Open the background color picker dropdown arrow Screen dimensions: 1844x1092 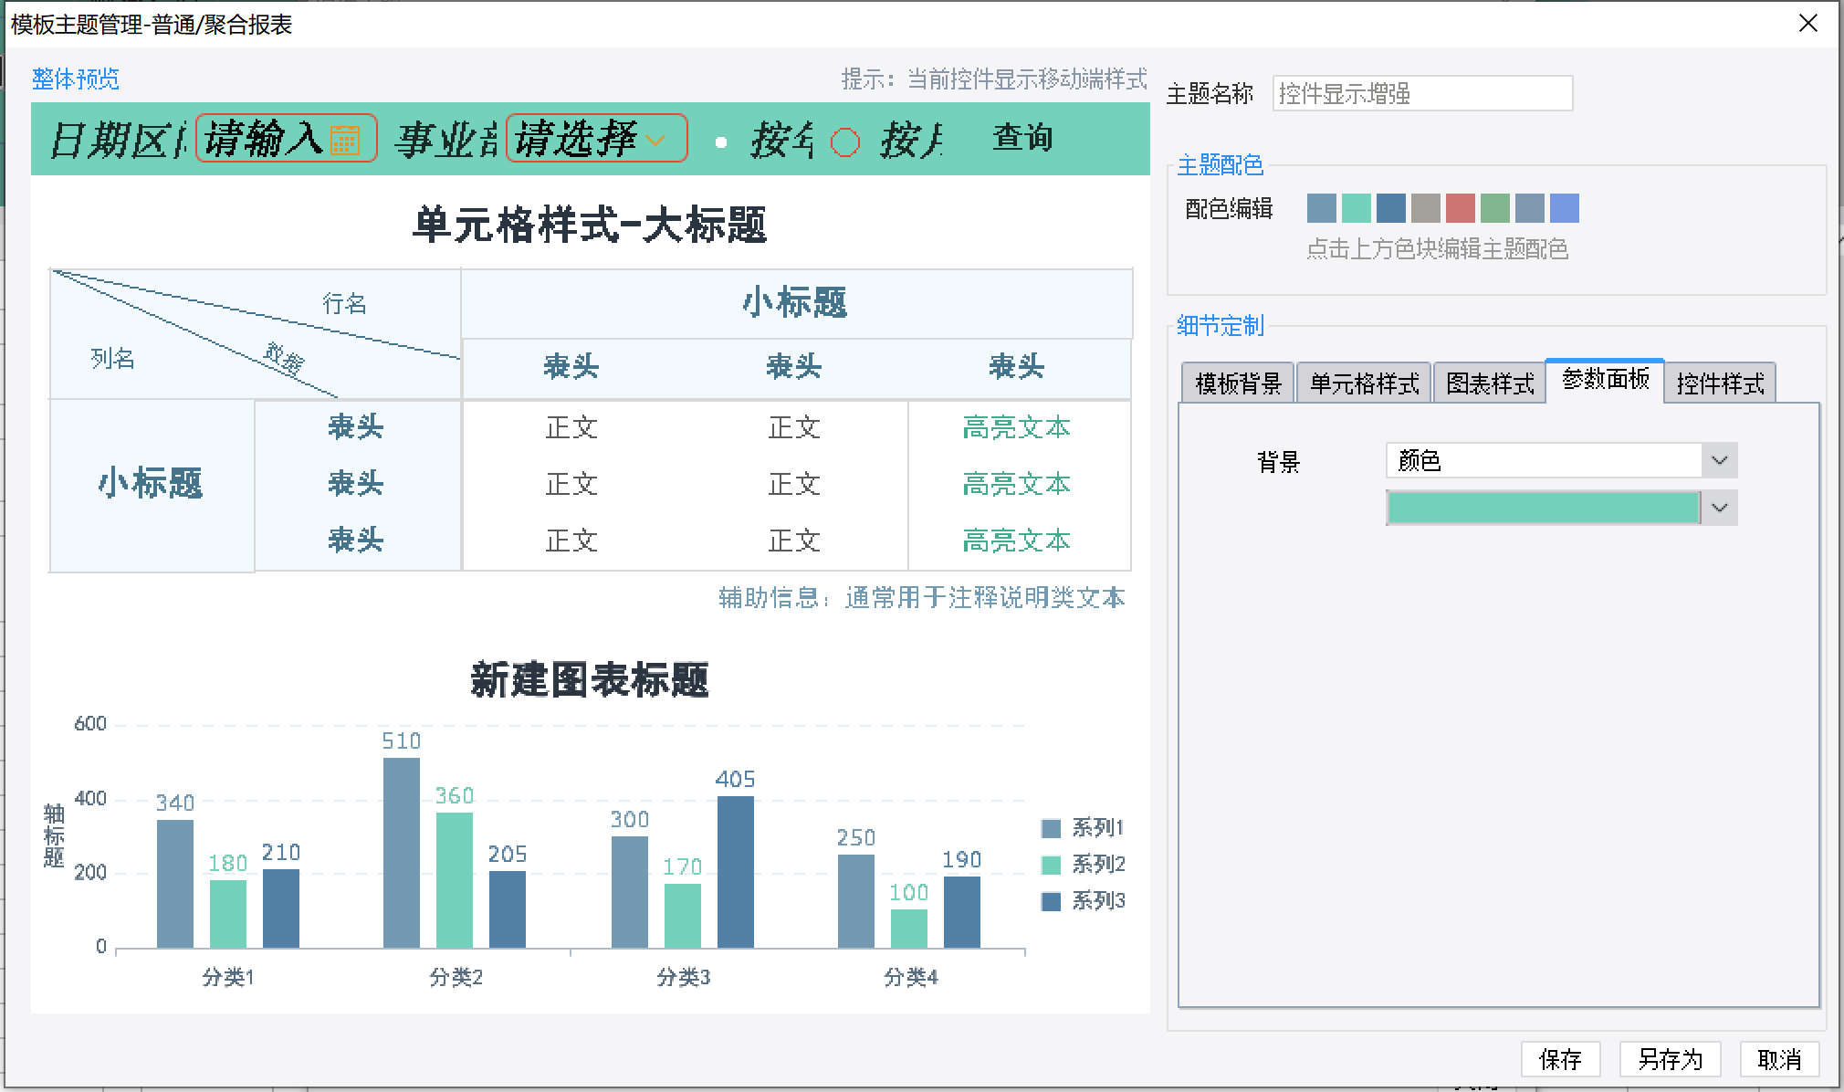1719,508
